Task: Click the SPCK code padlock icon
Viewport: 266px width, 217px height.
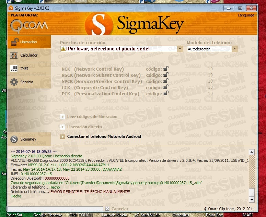Action: pyautogui.click(x=166, y=81)
